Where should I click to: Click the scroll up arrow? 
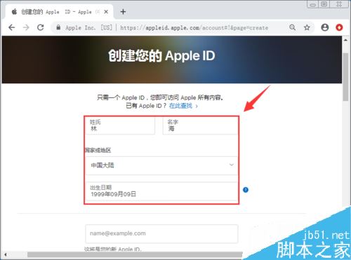pos(345,40)
